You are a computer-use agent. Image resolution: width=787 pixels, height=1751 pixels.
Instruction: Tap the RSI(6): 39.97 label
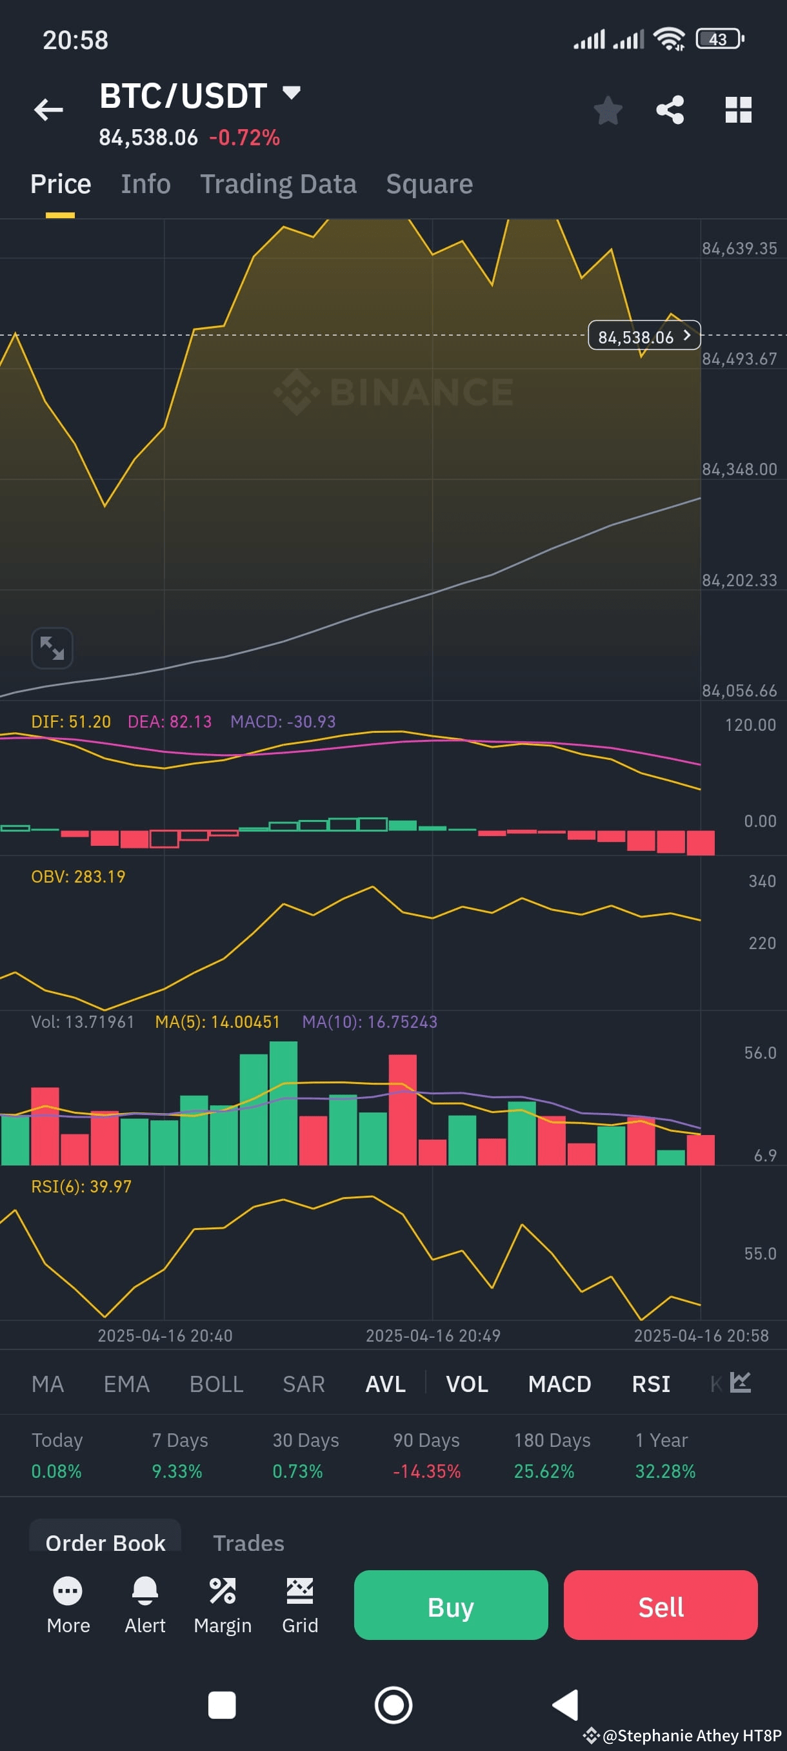coord(81,1187)
